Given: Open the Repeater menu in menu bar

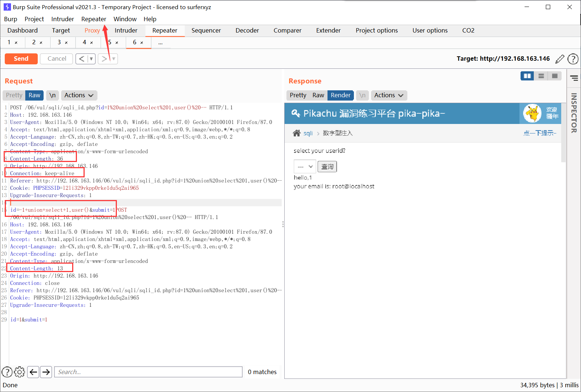Looking at the screenshot, I should click(94, 19).
